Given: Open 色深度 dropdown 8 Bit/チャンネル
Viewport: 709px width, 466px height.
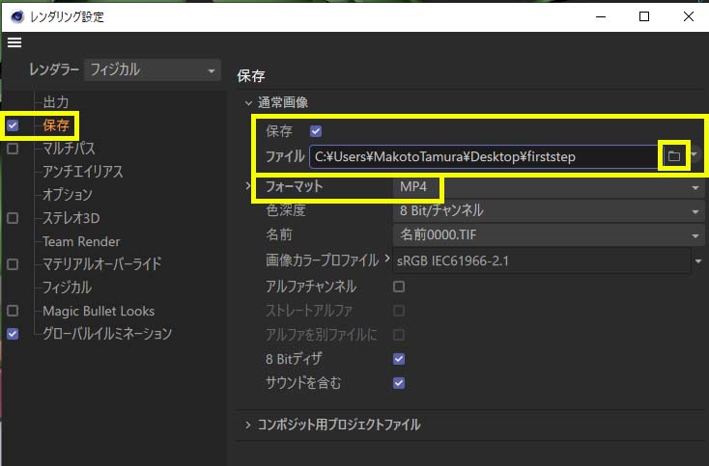Looking at the screenshot, I should pyautogui.click(x=548, y=210).
